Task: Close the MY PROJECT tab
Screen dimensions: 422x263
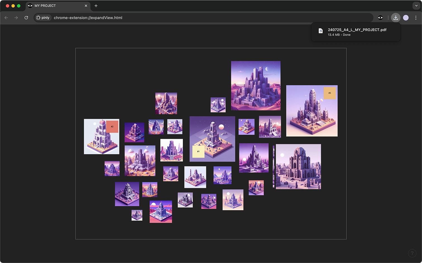Action: (x=86, y=6)
